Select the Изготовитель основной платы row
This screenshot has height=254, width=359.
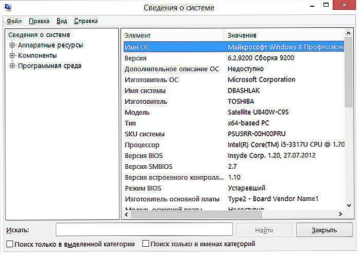pyautogui.click(x=234, y=199)
